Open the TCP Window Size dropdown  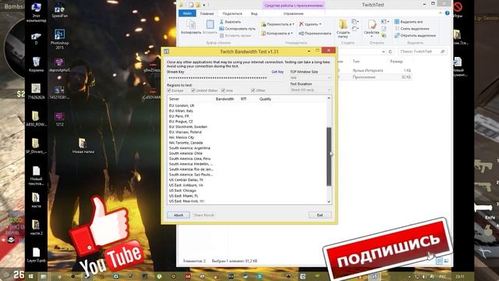[310, 78]
